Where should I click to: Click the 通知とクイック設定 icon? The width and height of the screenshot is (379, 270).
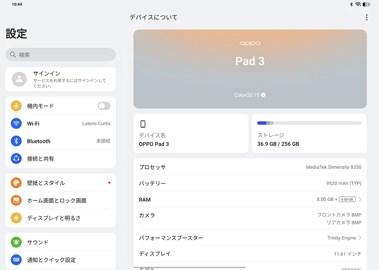(16, 260)
